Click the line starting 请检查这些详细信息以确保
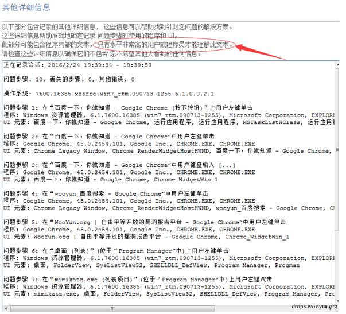The image size is (346, 314). click(102, 53)
